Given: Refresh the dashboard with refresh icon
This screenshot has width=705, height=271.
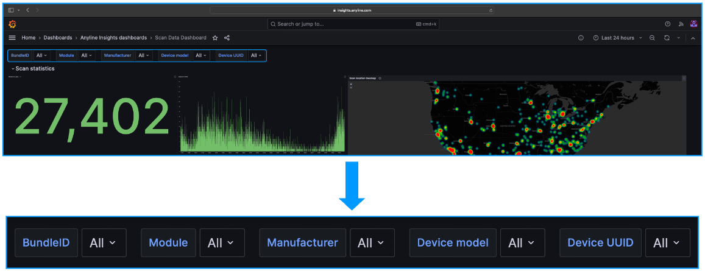Looking at the screenshot, I should [667, 38].
